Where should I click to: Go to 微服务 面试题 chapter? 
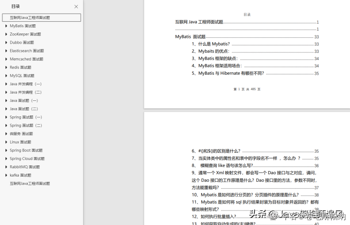[x=21, y=134]
